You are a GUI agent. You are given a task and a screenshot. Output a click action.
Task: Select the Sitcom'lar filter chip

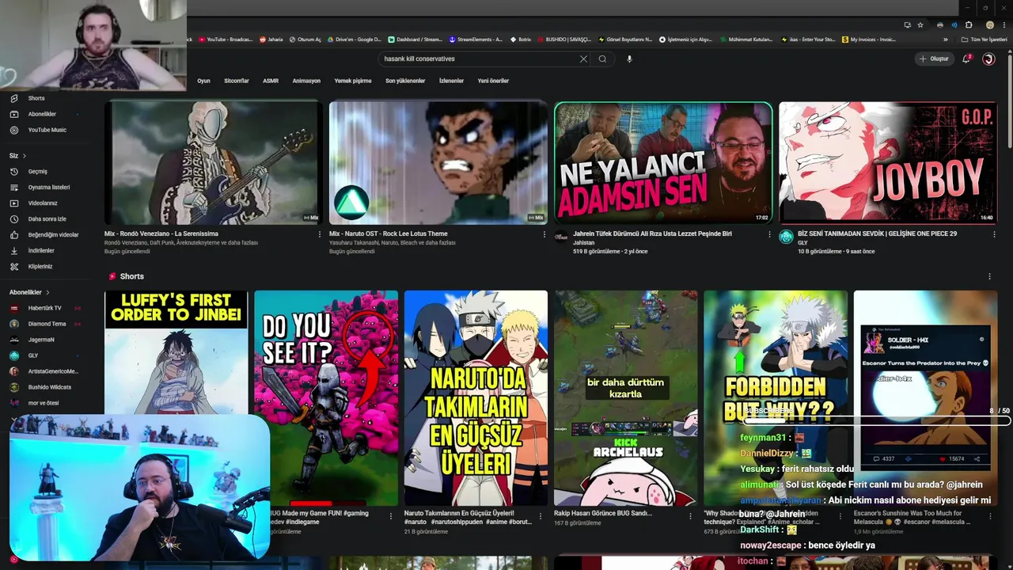[237, 81]
